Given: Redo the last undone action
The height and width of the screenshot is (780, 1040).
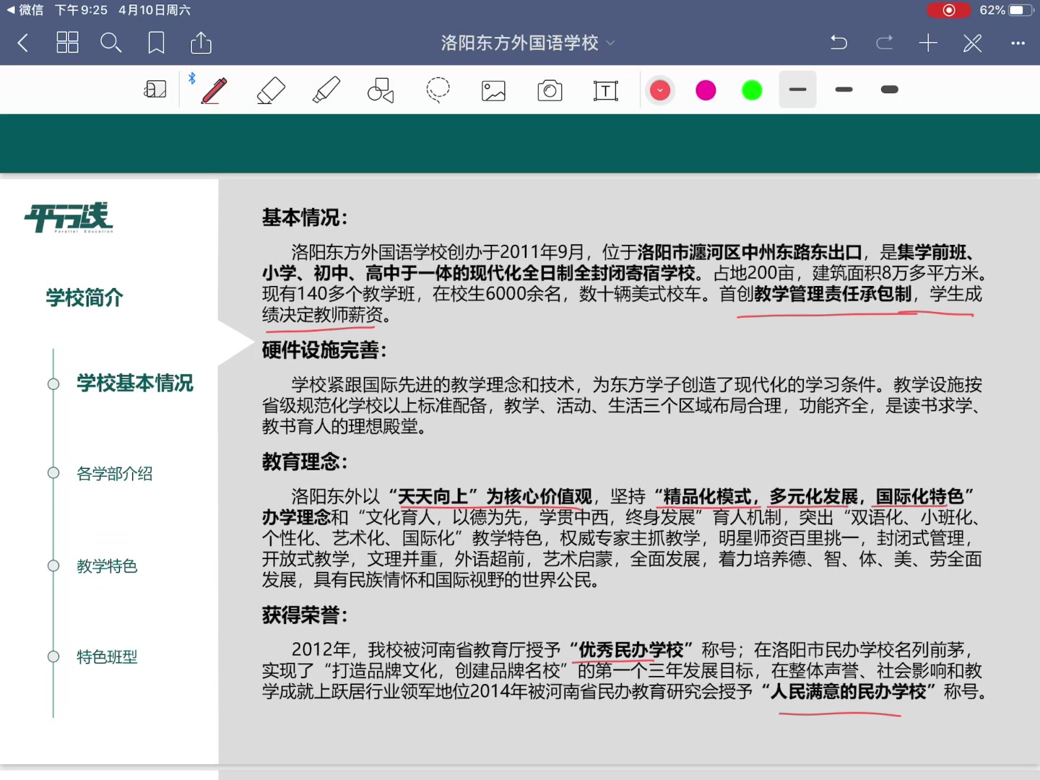Looking at the screenshot, I should click(x=885, y=43).
